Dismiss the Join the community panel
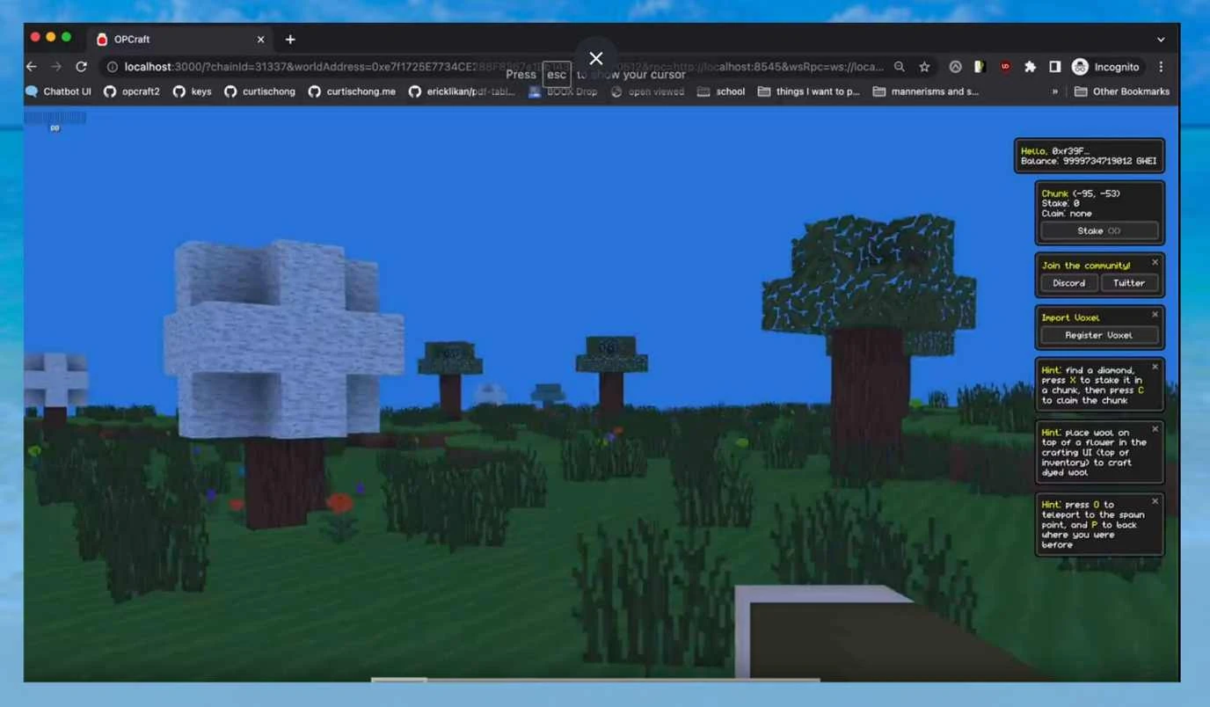 coord(1155,262)
